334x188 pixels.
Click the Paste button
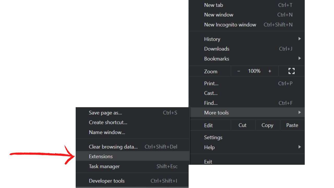click(x=292, y=125)
